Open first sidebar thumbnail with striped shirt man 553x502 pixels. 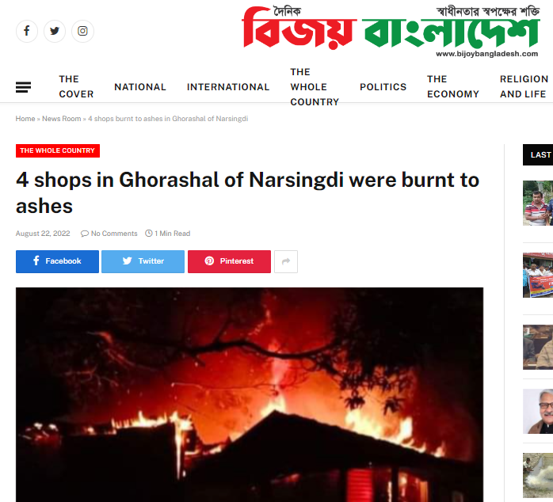[x=538, y=203]
